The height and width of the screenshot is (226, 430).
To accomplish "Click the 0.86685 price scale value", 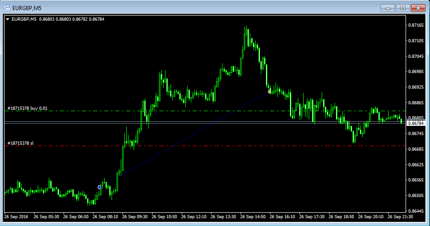I will tap(416, 149).
